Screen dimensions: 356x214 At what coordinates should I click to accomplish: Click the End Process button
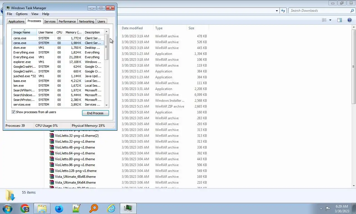coord(95,113)
